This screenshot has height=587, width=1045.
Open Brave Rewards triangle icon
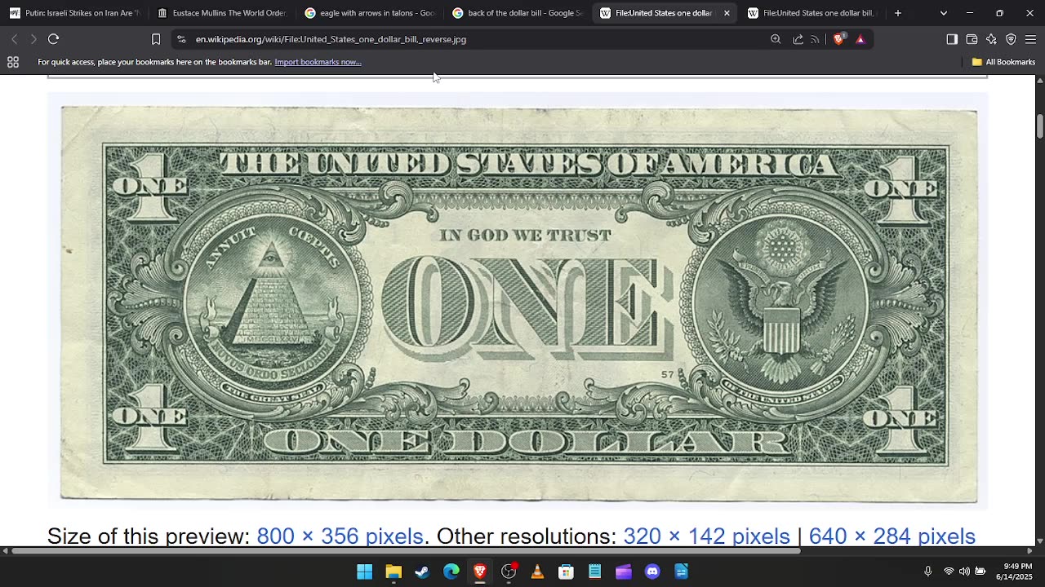pos(860,39)
